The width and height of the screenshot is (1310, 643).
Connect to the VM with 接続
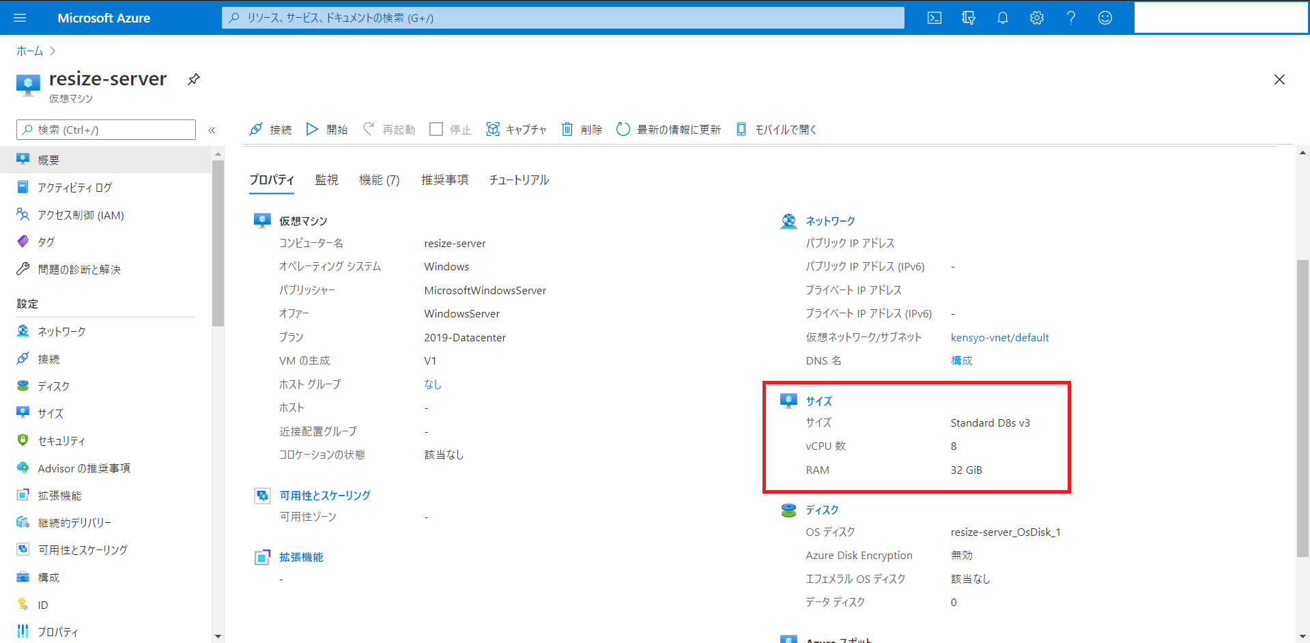coord(270,129)
